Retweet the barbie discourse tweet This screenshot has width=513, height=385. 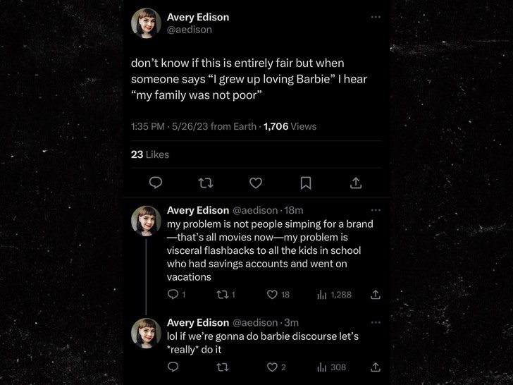coord(223,367)
